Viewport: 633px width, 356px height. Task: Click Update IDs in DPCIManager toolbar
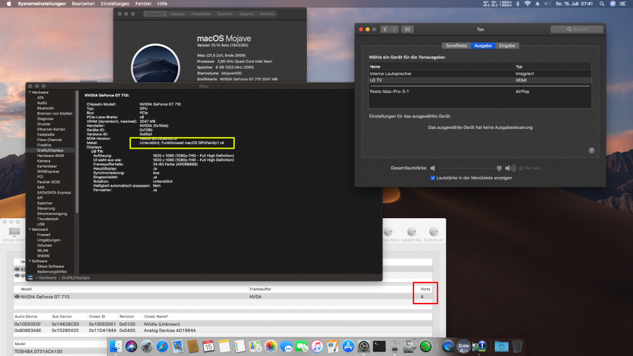[411, 235]
